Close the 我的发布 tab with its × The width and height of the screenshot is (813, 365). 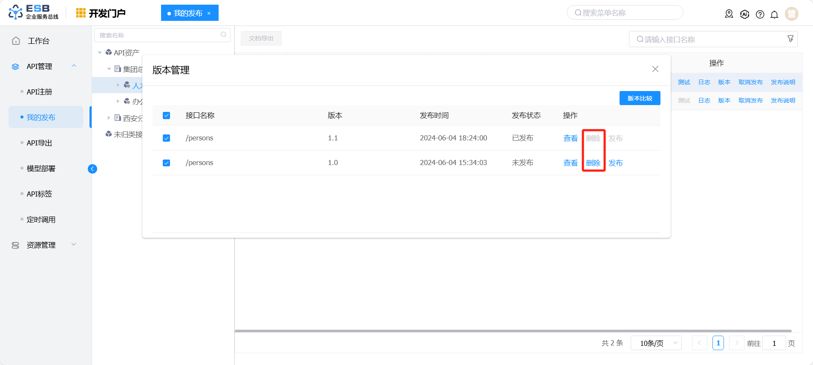pos(209,13)
